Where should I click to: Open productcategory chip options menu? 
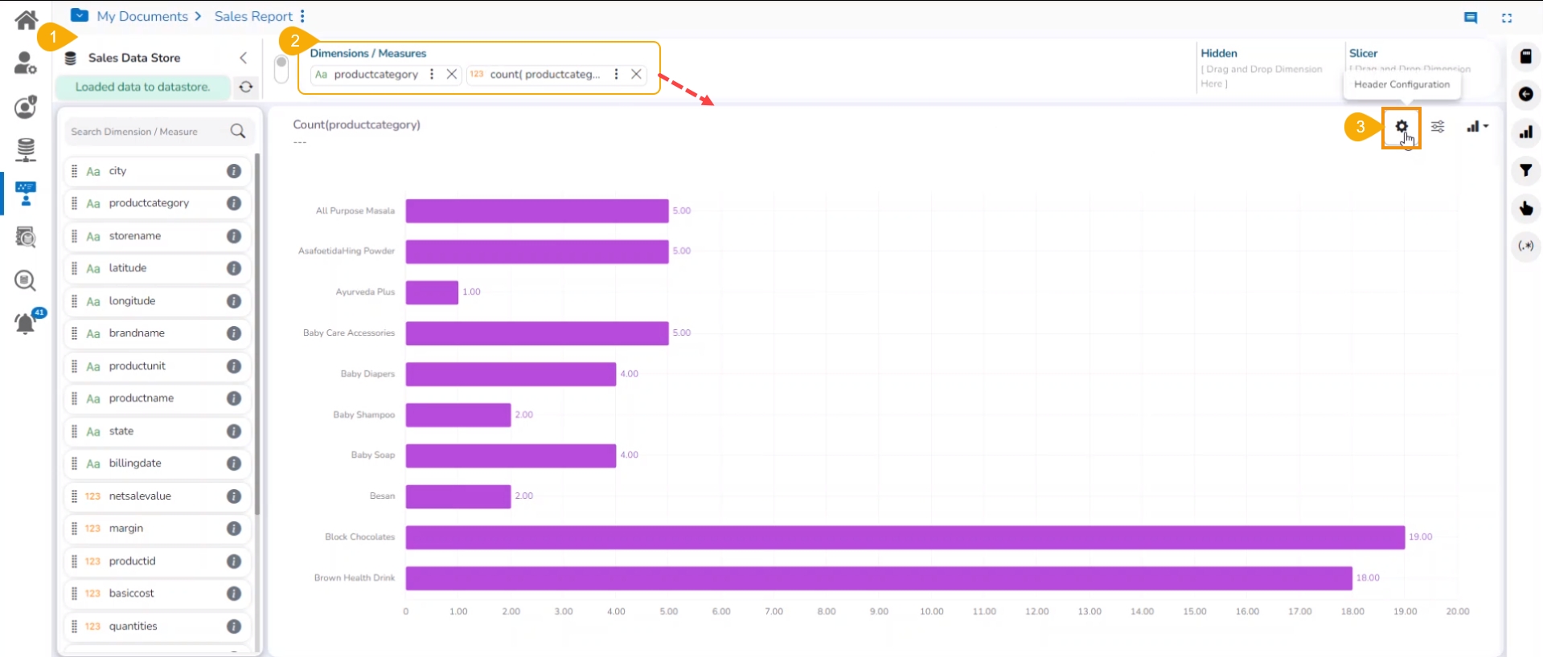click(432, 74)
